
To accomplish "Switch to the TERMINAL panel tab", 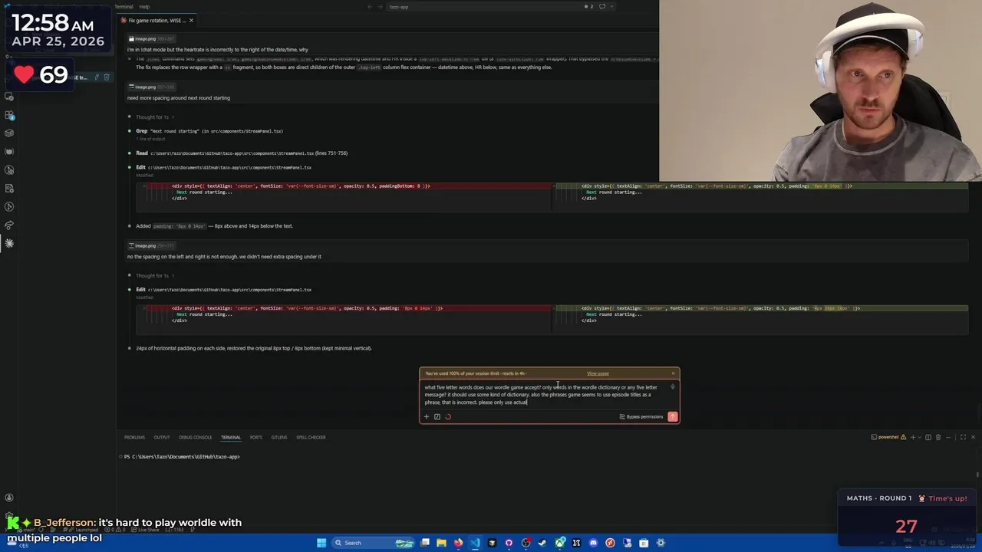I will (231, 438).
